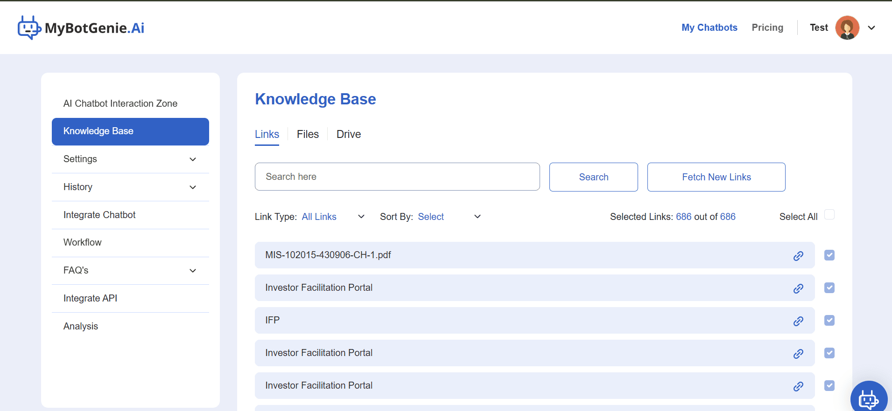Open link icon for MIS-102015-430906-CH-1.pdf
Viewport: 892px width, 411px height.
798,256
